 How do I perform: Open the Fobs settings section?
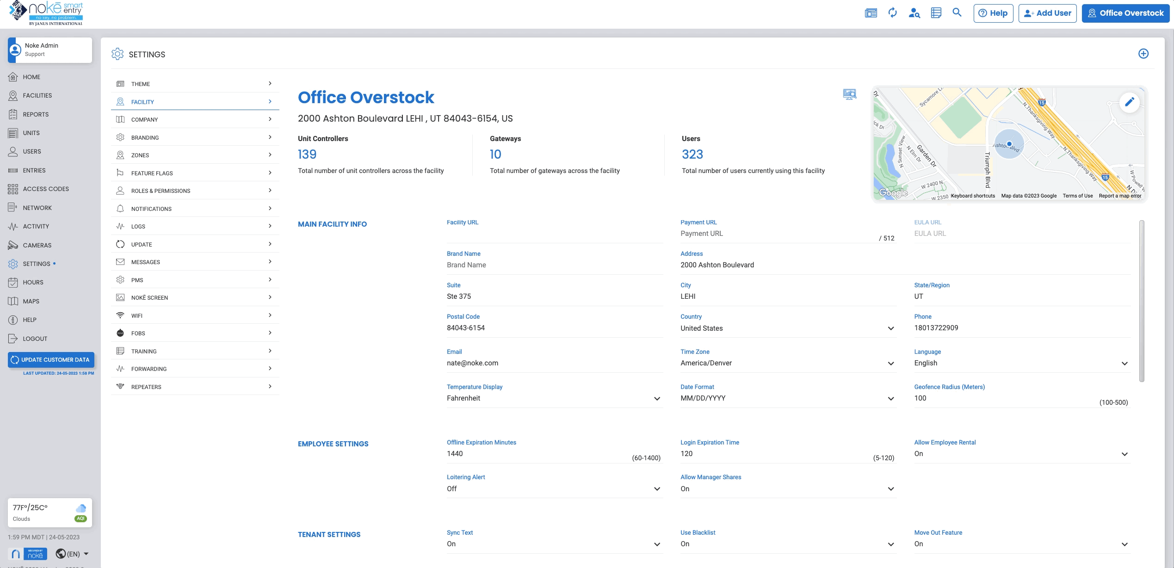coord(195,333)
